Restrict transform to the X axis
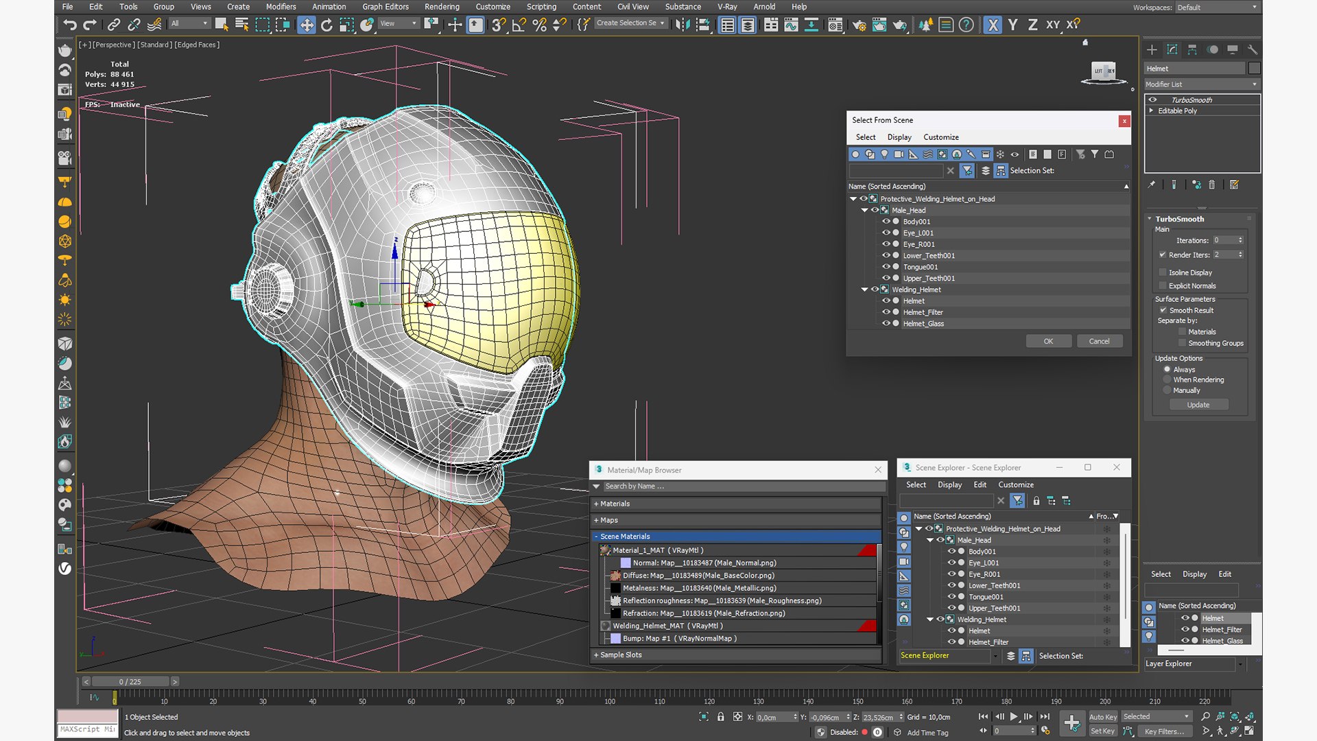The image size is (1317, 741). click(993, 25)
